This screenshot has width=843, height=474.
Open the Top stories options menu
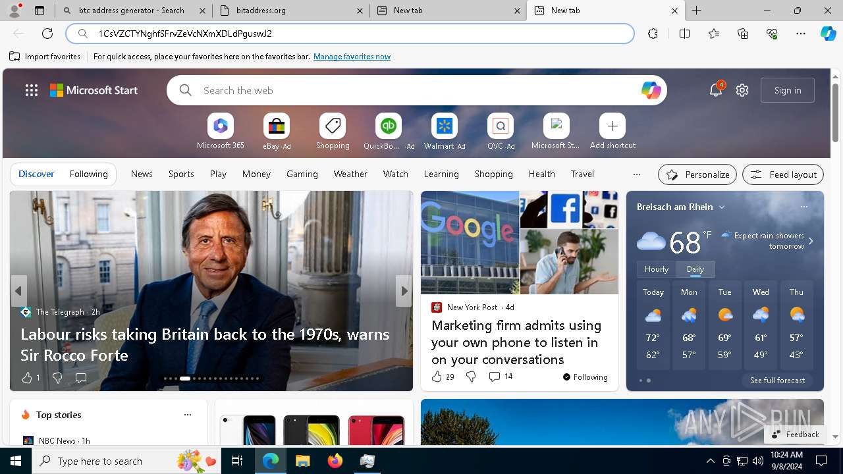[188, 415]
